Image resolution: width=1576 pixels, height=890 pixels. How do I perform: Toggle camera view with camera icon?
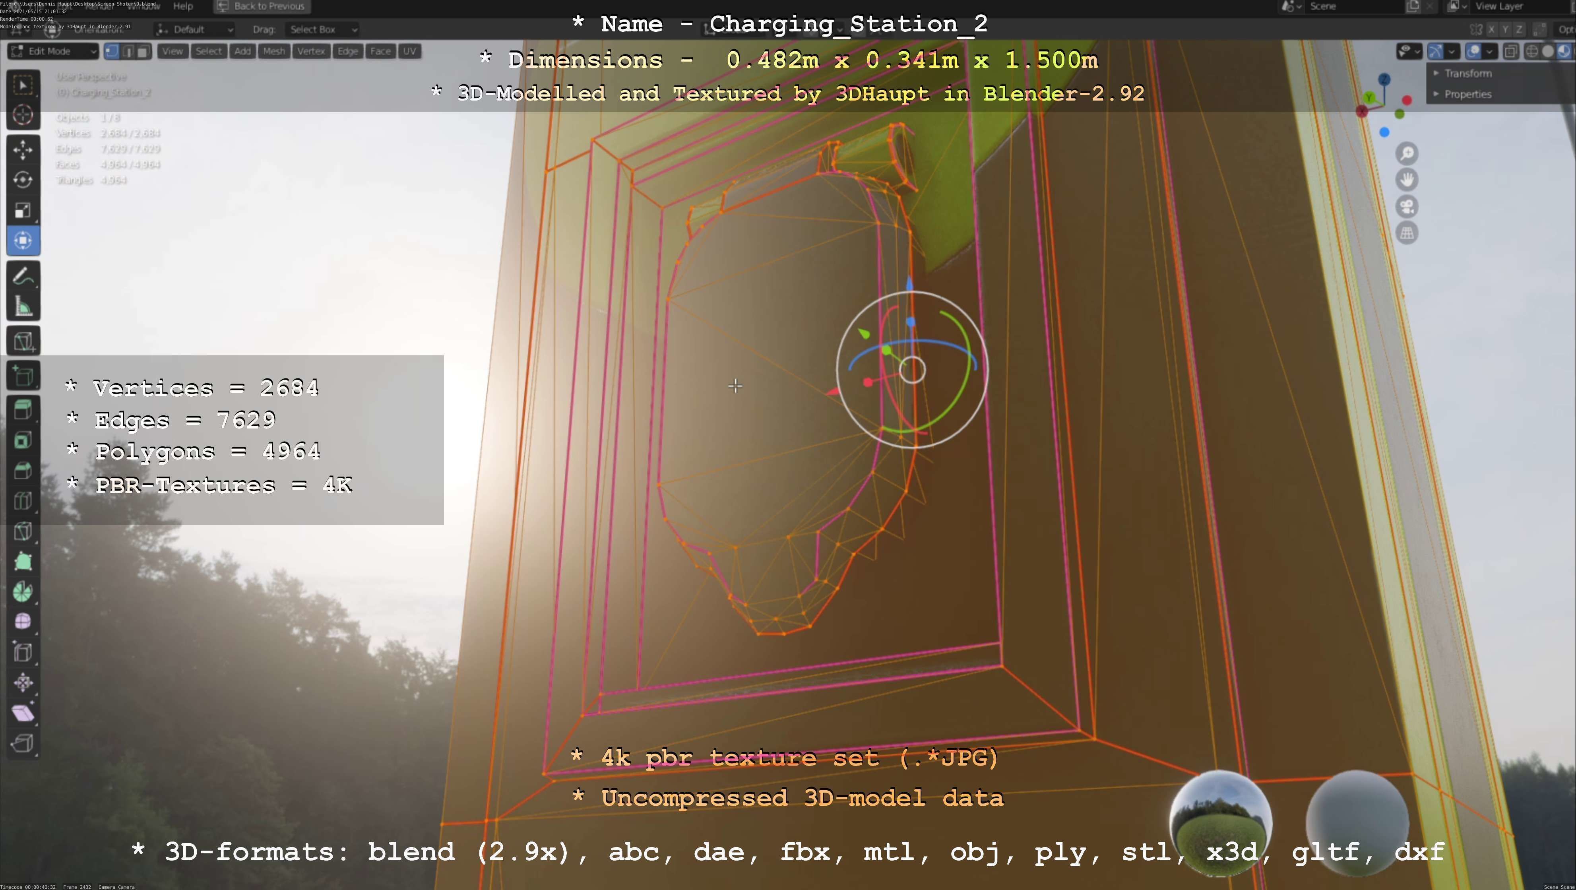[x=1407, y=207]
